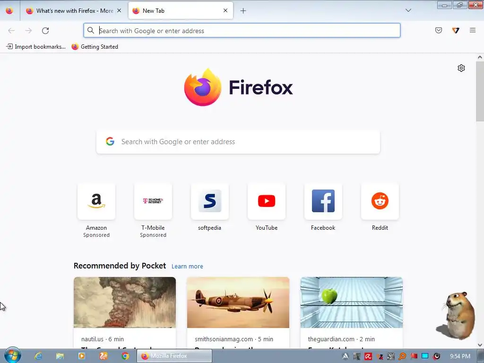Click the scroll down arrow of page scrollbar
Screen dimensions: 484x363
pos(480,345)
